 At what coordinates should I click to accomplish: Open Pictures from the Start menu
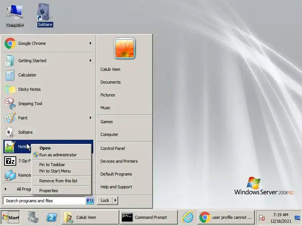pos(108,95)
